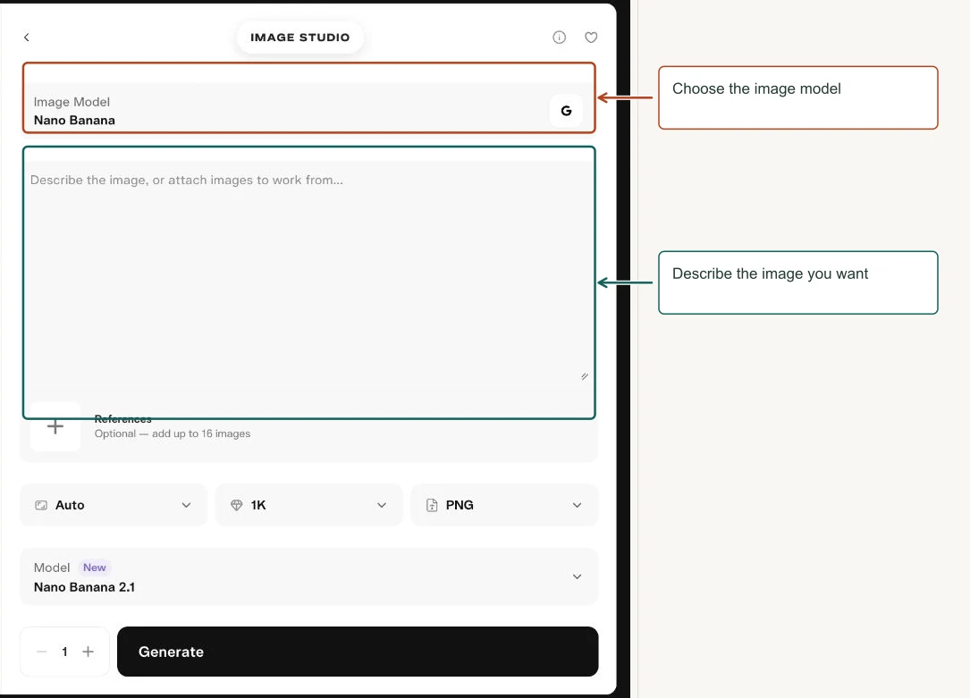Open the Image Model Nano Banana selector
This screenshot has height=698, width=970.
click(x=308, y=107)
